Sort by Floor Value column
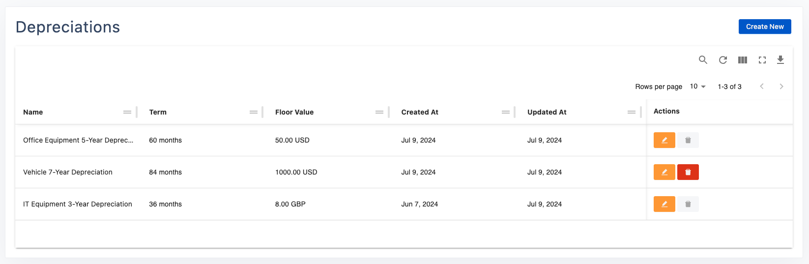Viewport: 809px width, 264px height. click(x=294, y=112)
